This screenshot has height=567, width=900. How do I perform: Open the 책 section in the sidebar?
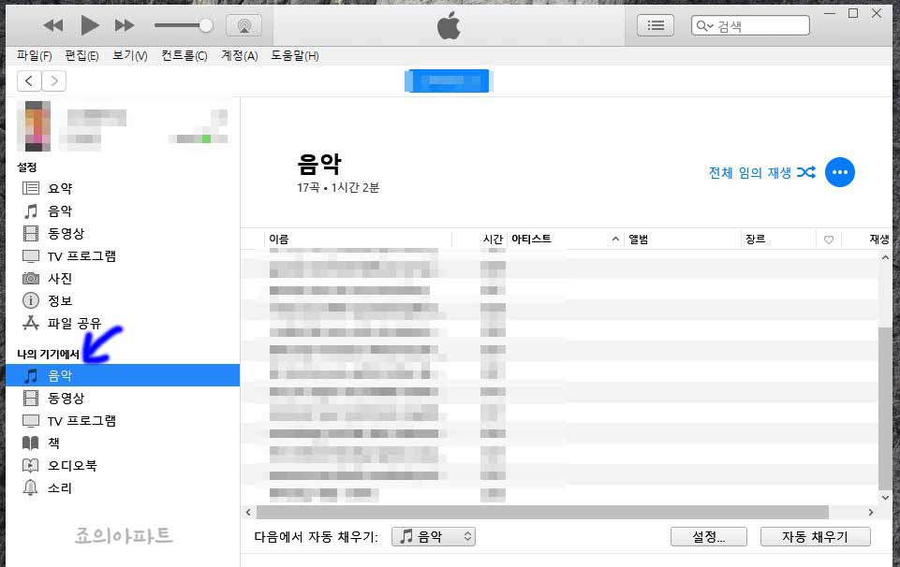pyautogui.click(x=54, y=443)
